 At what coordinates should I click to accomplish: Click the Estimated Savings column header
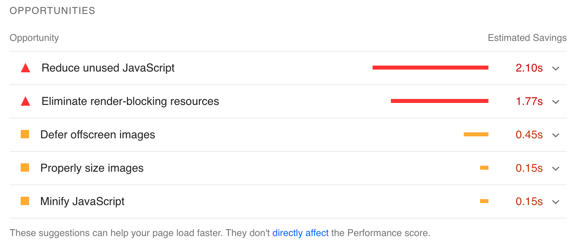pos(527,38)
